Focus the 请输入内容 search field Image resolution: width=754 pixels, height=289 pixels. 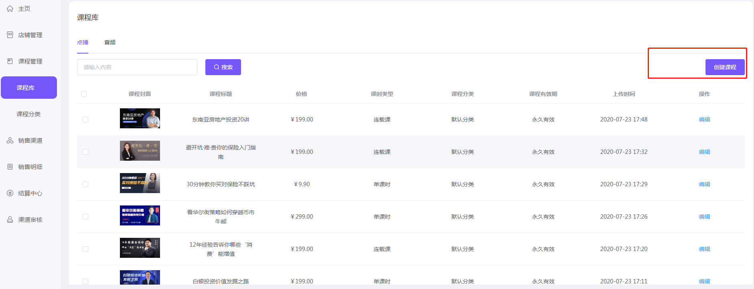(x=137, y=67)
